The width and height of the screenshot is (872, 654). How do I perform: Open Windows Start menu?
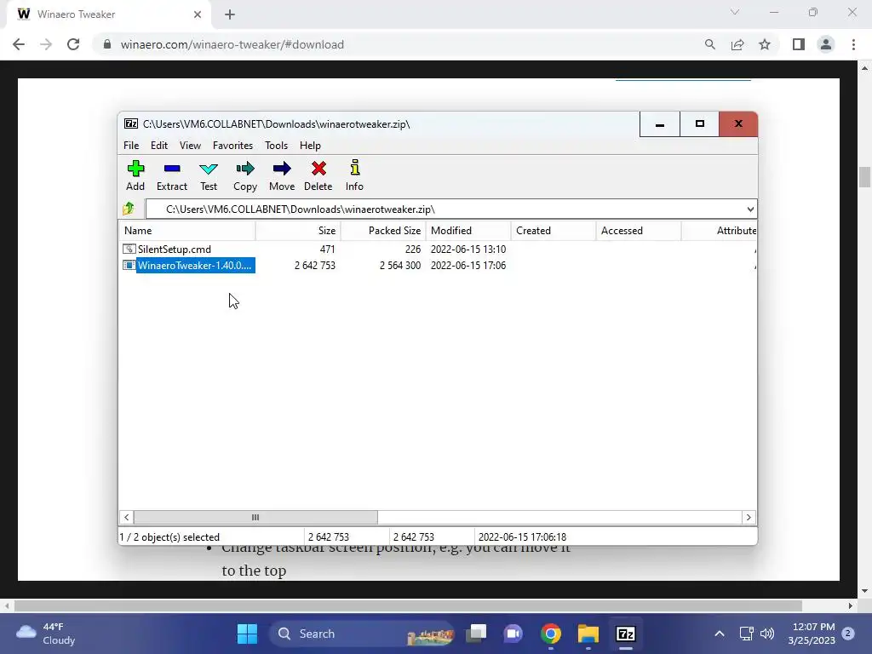[247, 634]
